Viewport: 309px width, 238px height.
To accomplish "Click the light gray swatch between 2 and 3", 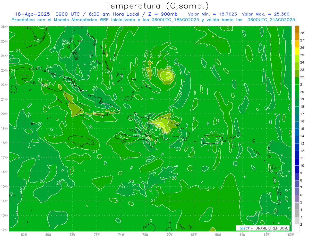I will pos(297,221).
